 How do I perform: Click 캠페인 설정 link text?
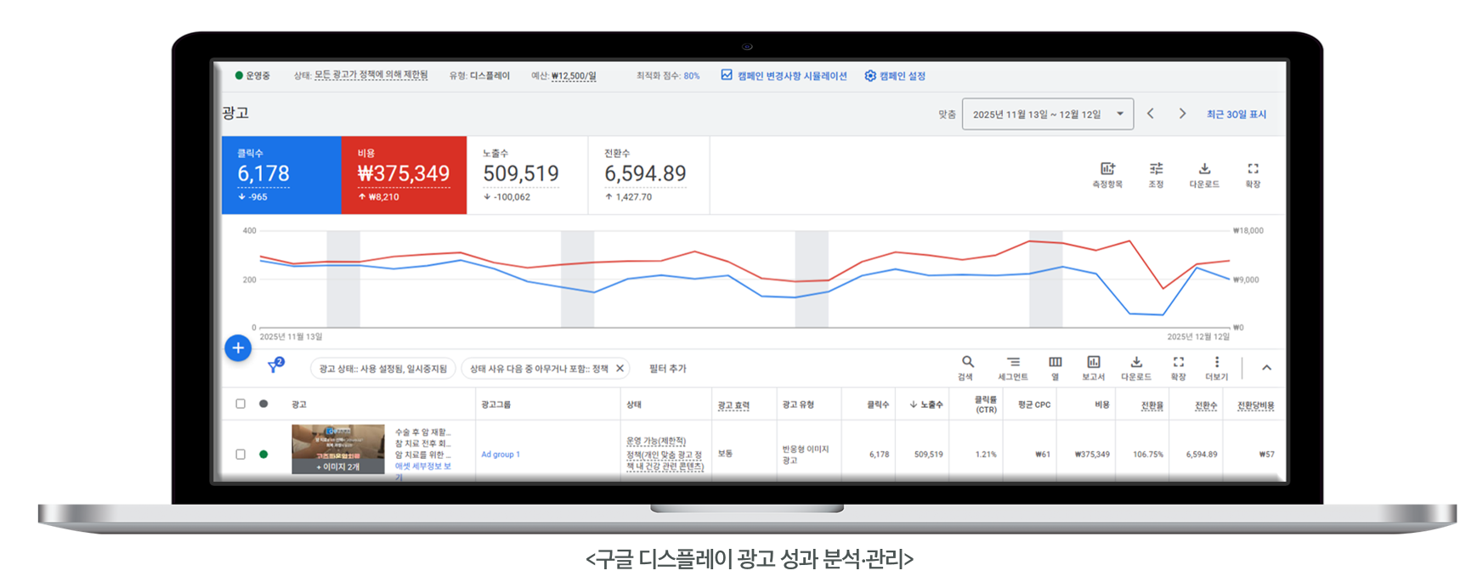[903, 76]
